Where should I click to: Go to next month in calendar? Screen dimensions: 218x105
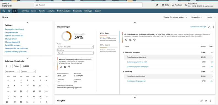(x=10, y=66)
